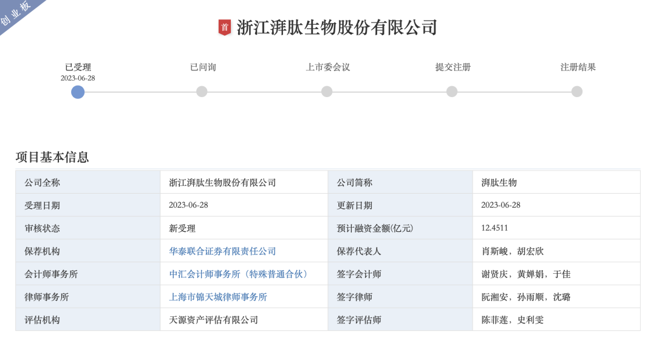Open 中汇会计师事务所 accounting firm link
Image resolution: width=656 pixels, height=346 pixels.
pos(239,274)
